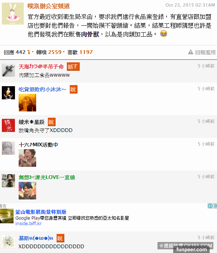Open 綾米 red stamp avatar
The image size is (217, 253).
click(8, 125)
